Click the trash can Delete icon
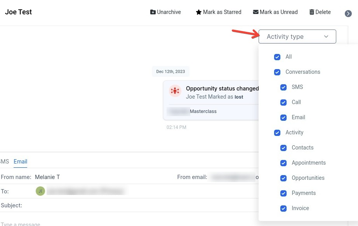Image resolution: width=358 pixels, height=226 pixels. pos(311,12)
